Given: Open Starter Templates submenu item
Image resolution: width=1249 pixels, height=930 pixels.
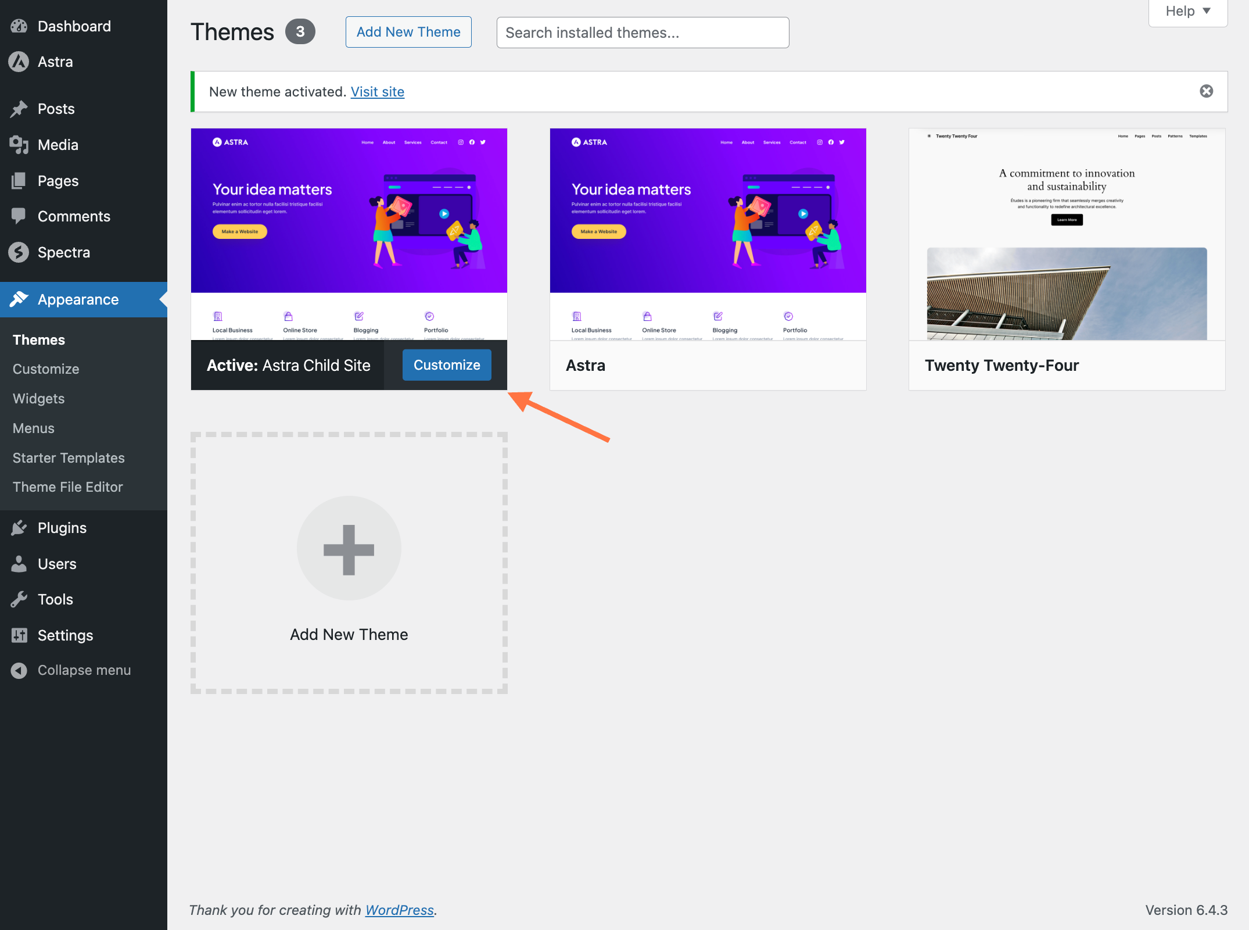Looking at the screenshot, I should [x=69, y=458].
